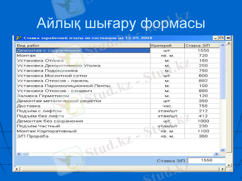Screen dimensions: 242x181
Task: Click the horizontal scrollbar's left arrow
Action: tap(19, 154)
